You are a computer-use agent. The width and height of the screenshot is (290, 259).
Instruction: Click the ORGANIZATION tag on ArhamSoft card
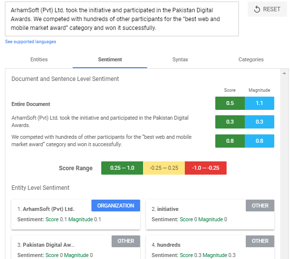pos(116,206)
